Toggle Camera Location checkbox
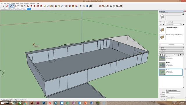This screenshot has width=186, height=105. [x=166, y=97]
